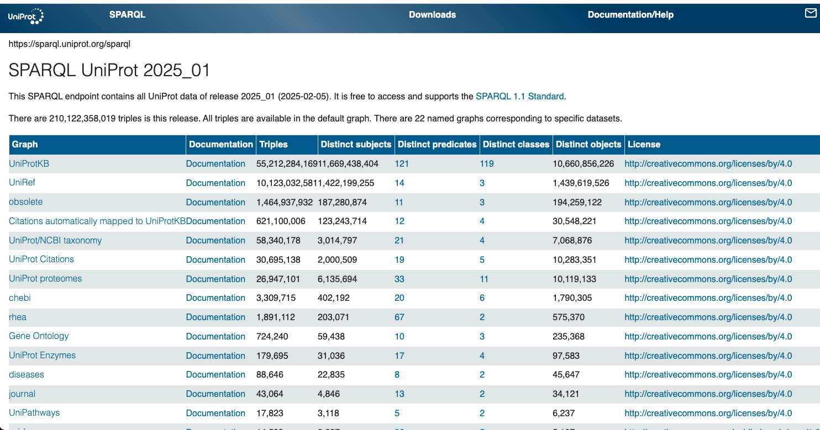Click the License column header

pyautogui.click(x=722, y=144)
